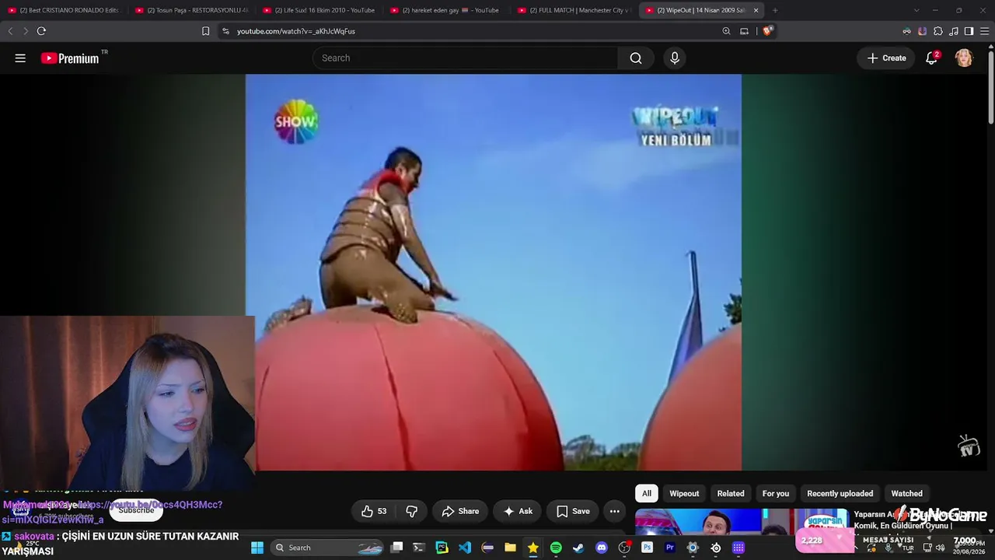Bookmark this page with the bookmark icon

click(205, 31)
